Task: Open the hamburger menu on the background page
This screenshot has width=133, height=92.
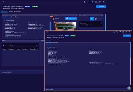Action: (3, 2)
